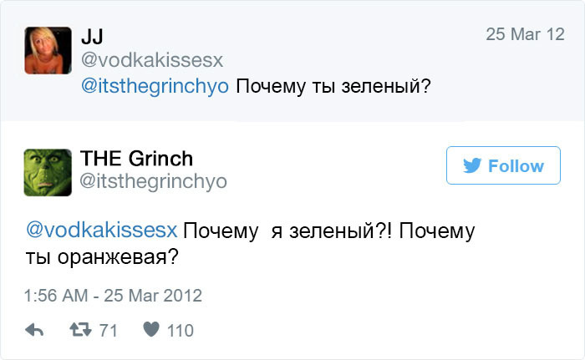Click the Twitter bird icon on Follow
Viewport: 585px width, 360px height.
(472, 166)
